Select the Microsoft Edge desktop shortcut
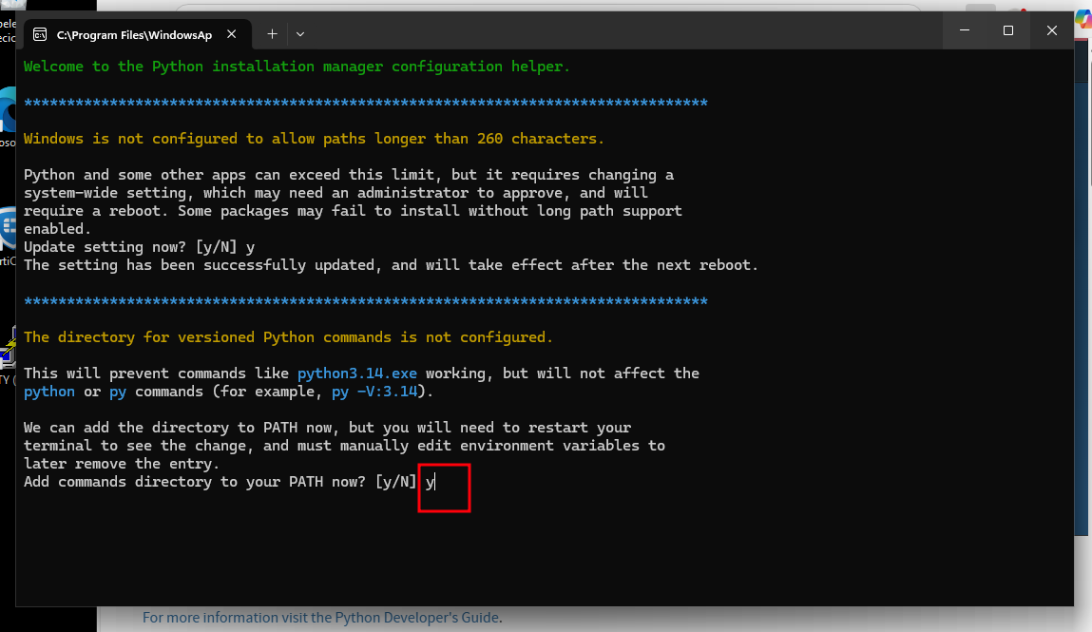 (8, 112)
